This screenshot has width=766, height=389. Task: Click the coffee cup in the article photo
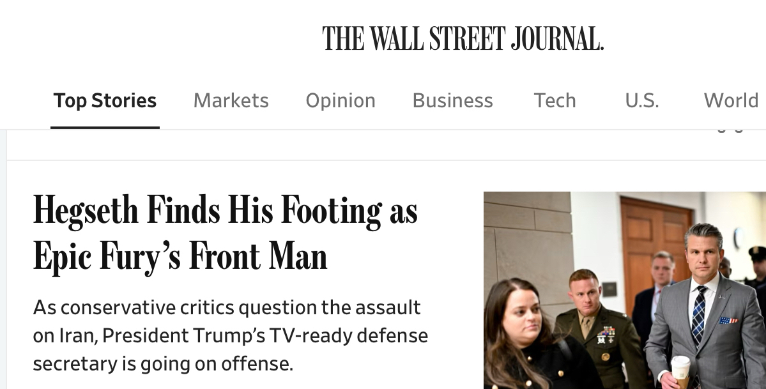[680, 370]
